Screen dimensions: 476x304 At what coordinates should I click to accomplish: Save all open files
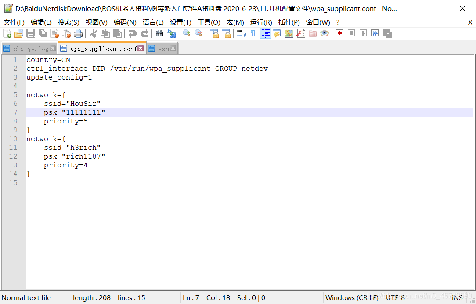(43, 33)
